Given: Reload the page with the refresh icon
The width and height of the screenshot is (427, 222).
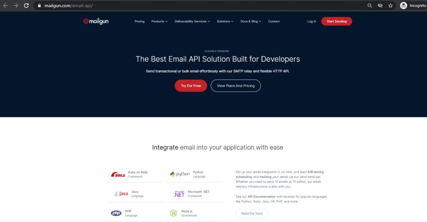Looking at the screenshot, I should click(x=26, y=5).
